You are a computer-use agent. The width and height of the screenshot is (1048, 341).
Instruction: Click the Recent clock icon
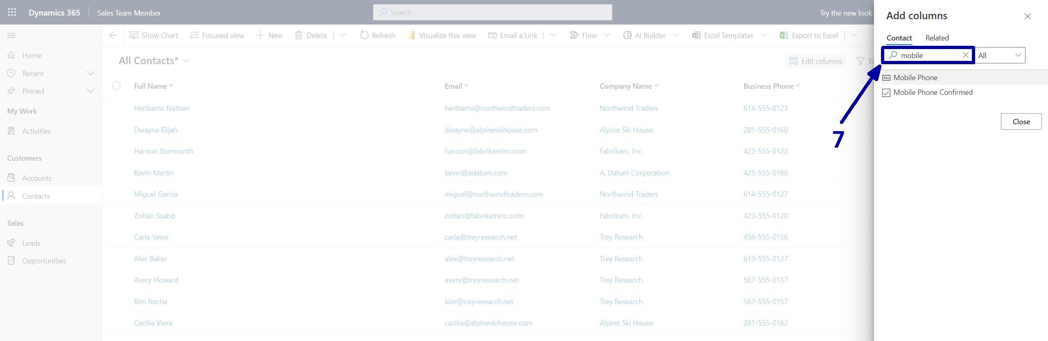point(11,73)
